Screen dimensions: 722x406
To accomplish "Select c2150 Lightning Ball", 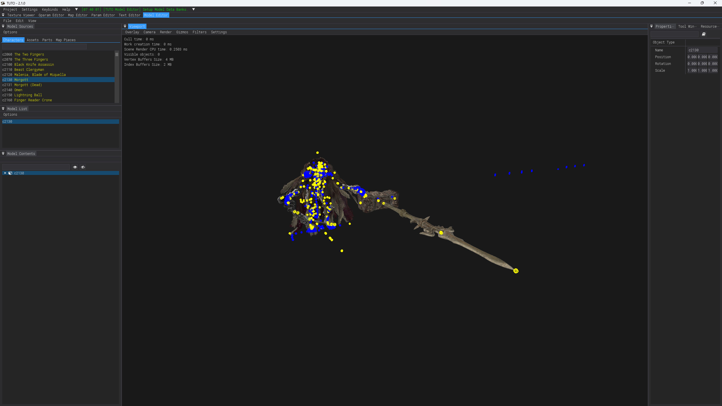I will [x=58, y=95].
